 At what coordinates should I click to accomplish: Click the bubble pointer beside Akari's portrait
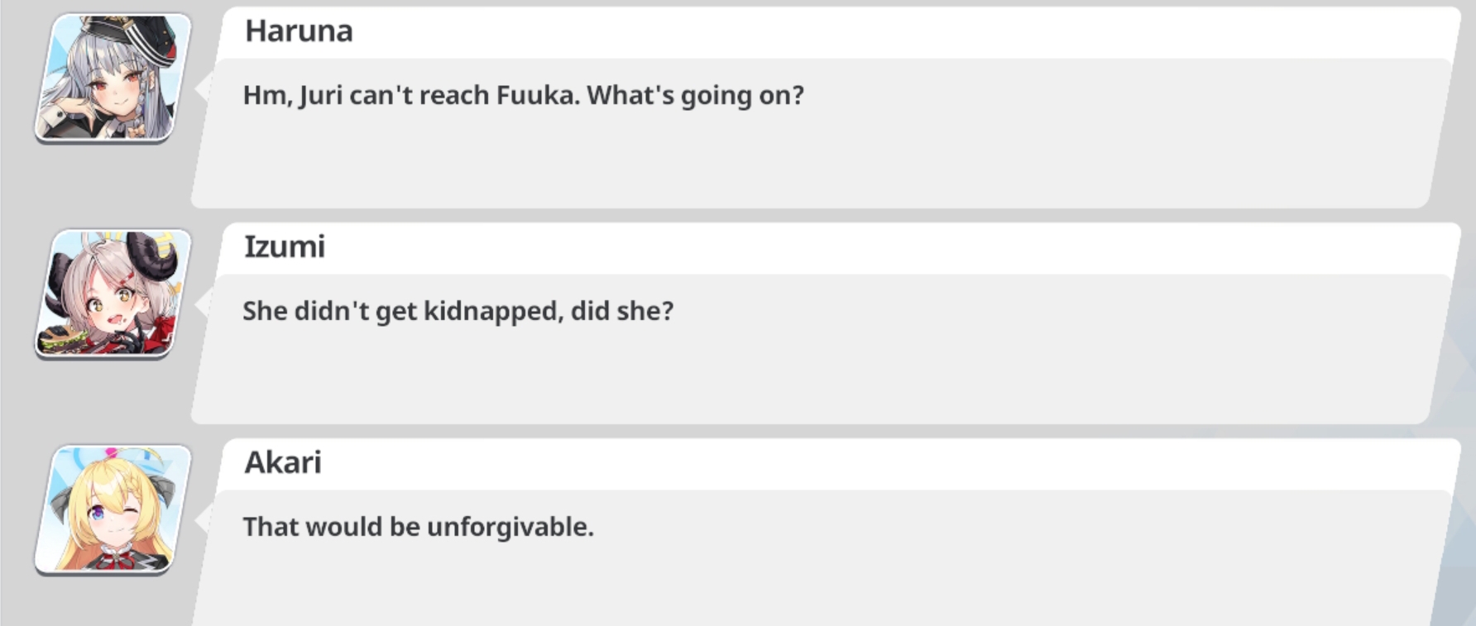201,520
